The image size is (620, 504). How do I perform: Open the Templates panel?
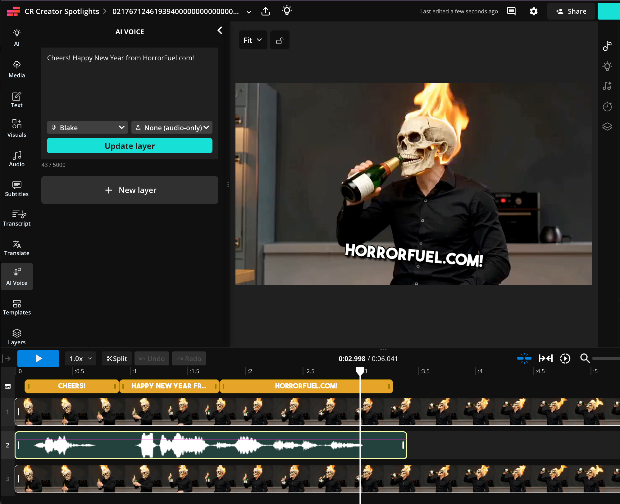click(17, 307)
